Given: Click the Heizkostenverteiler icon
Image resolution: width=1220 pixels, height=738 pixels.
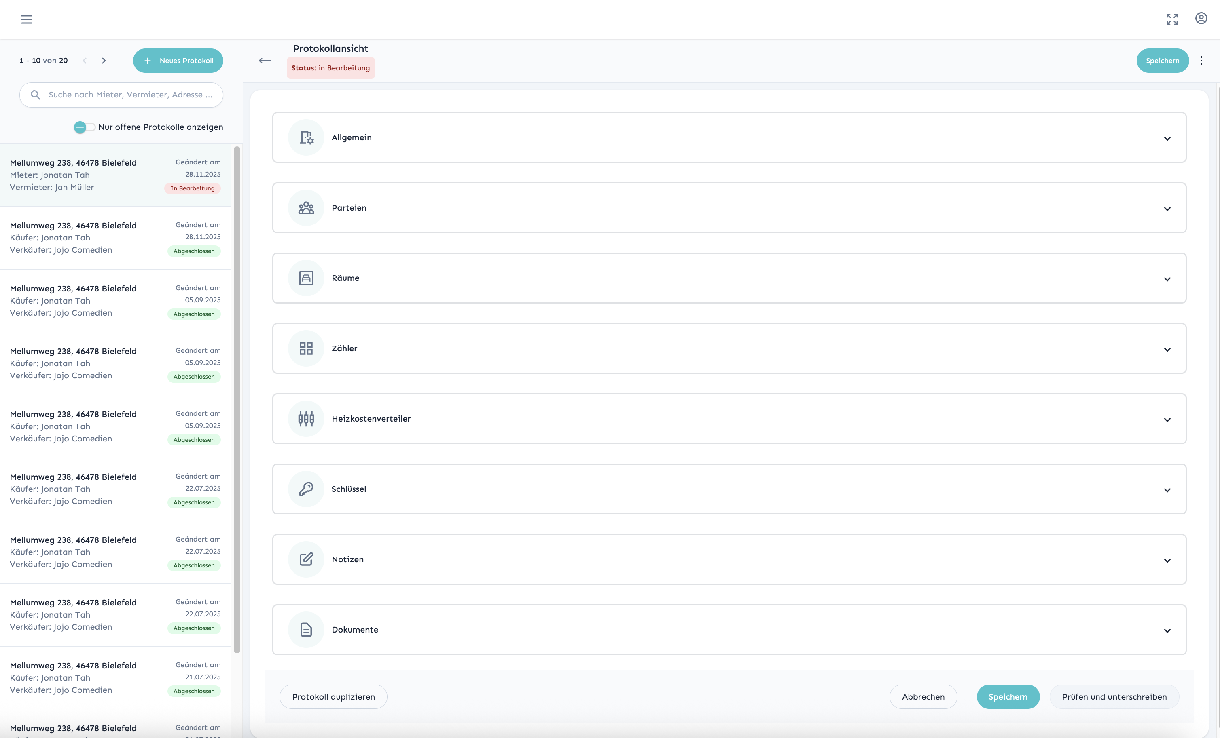Looking at the screenshot, I should click(x=305, y=418).
